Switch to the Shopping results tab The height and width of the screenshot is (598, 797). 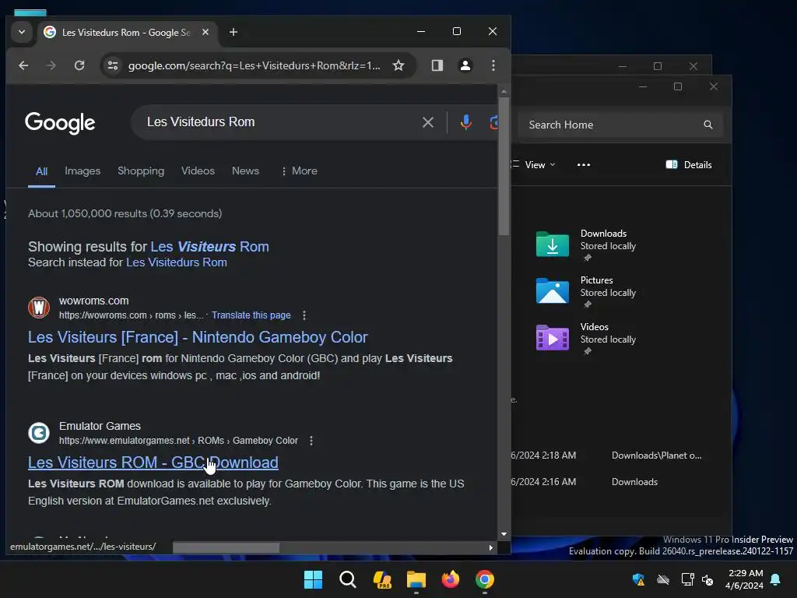tap(141, 171)
